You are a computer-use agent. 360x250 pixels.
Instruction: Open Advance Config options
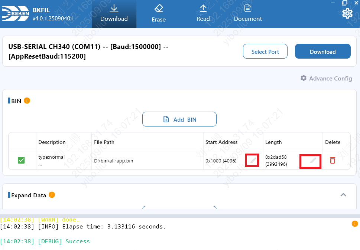(x=326, y=78)
